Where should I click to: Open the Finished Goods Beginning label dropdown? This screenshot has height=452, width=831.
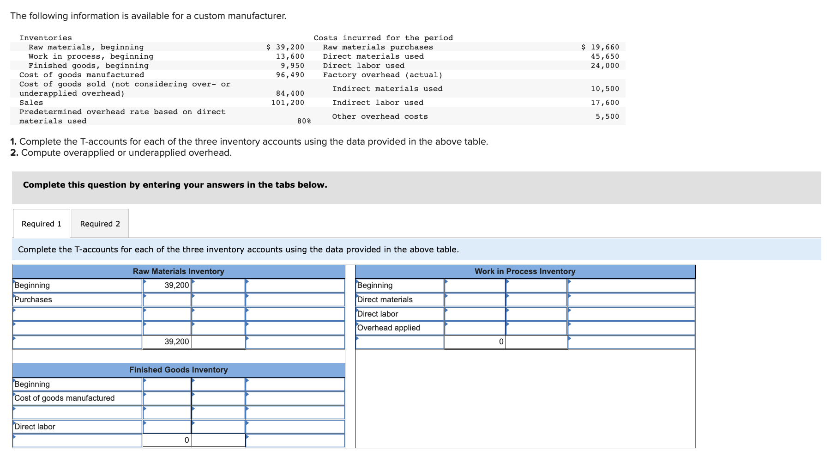[78, 384]
